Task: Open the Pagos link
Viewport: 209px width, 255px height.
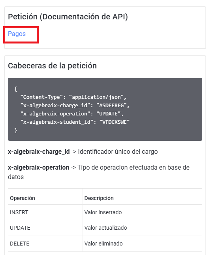Action: pyautogui.click(x=17, y=34)
